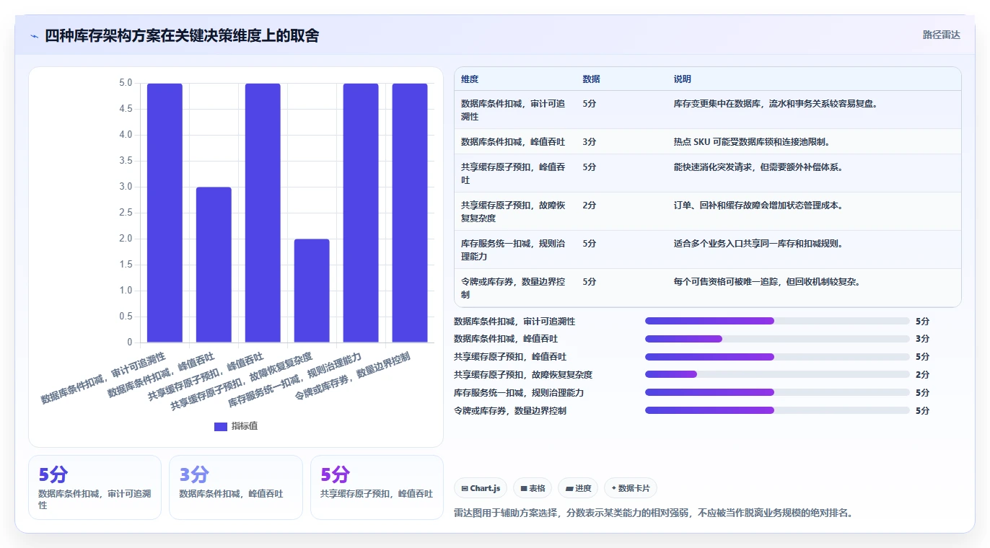Click the progress bar for 令牌或库存券，数量边界控制
Viewport: 990px width, 548px height.
(x=777, y=410)
